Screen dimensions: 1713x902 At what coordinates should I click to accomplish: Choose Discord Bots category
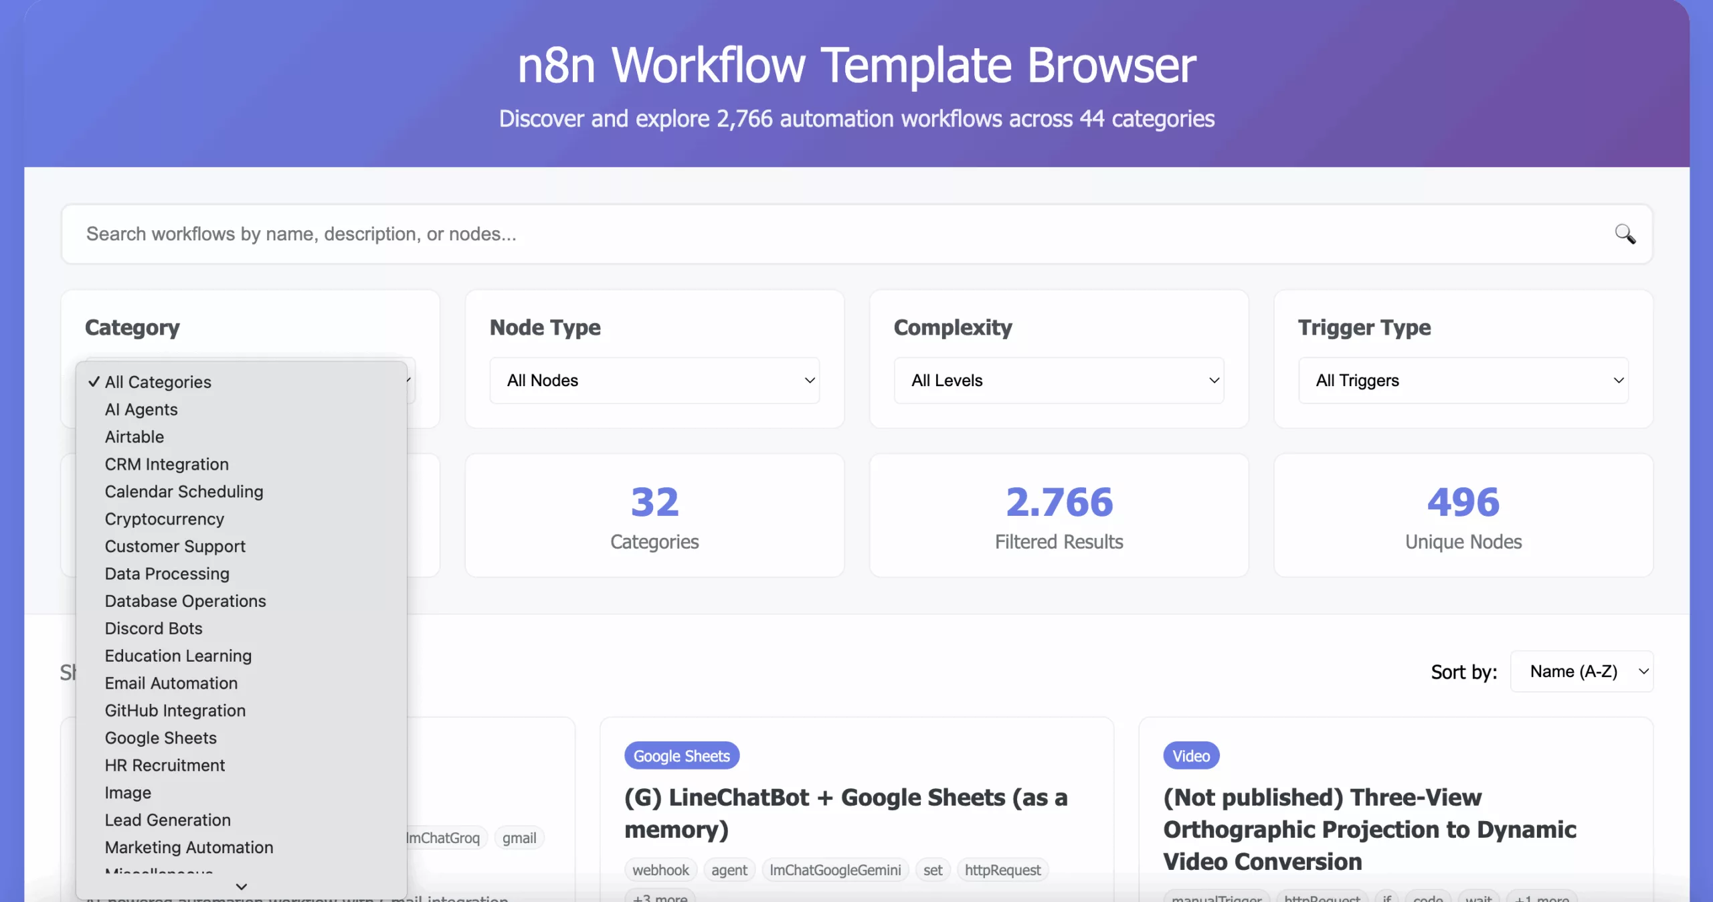[x=153, y=628]
